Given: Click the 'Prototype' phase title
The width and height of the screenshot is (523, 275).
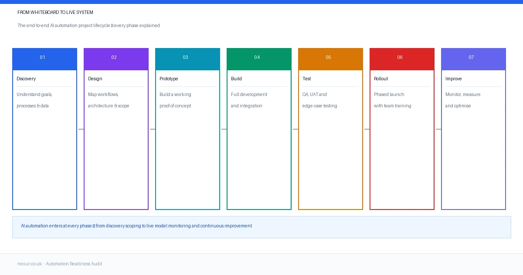Looking at the screenshot, I should pos(169,79).
